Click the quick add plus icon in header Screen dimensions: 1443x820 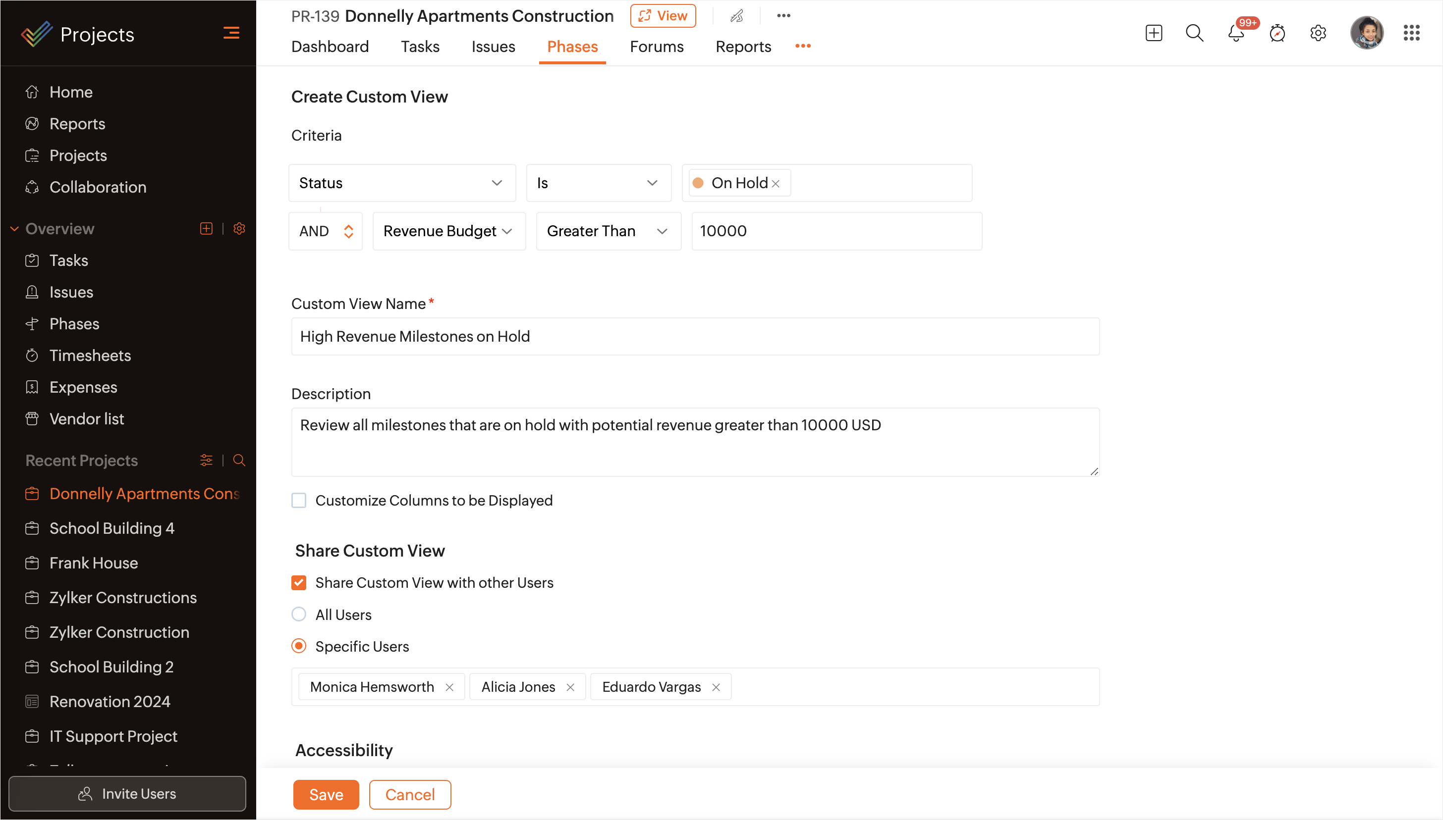(1154, 33)
